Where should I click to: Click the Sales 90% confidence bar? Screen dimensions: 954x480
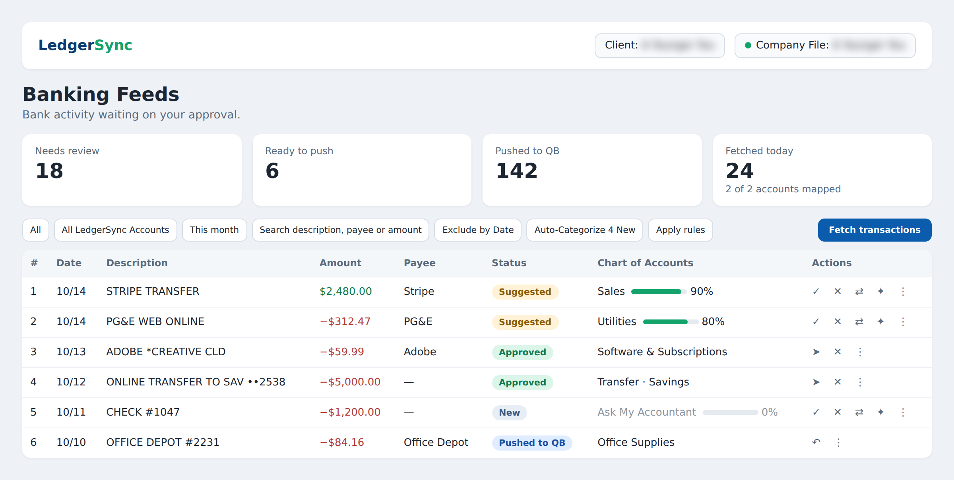pos(659,292)
